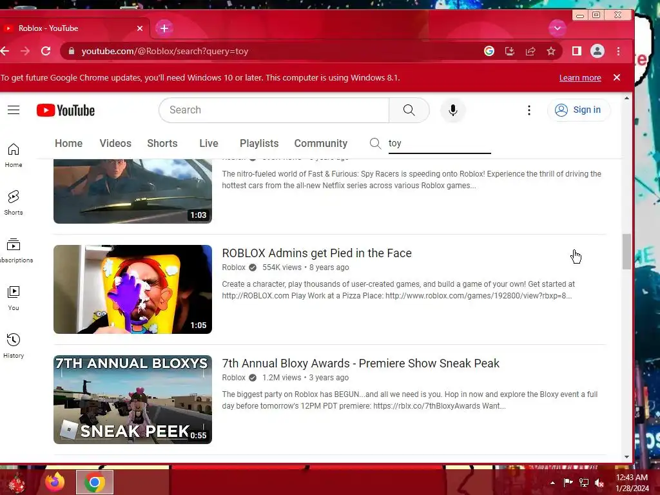Switch to channel Shorts tab

click(x=162, y=143)
